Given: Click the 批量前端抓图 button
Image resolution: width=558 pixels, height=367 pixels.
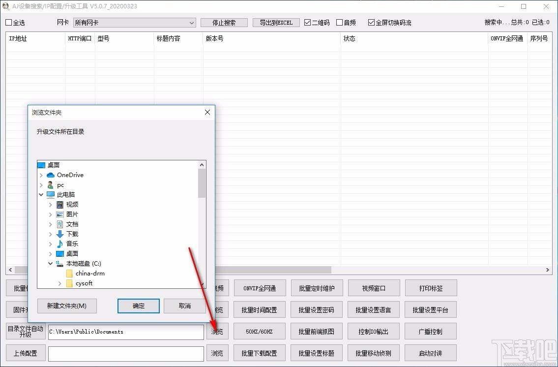Looking at the screenshot, I should pyautogui.click(x=317, y=332).
